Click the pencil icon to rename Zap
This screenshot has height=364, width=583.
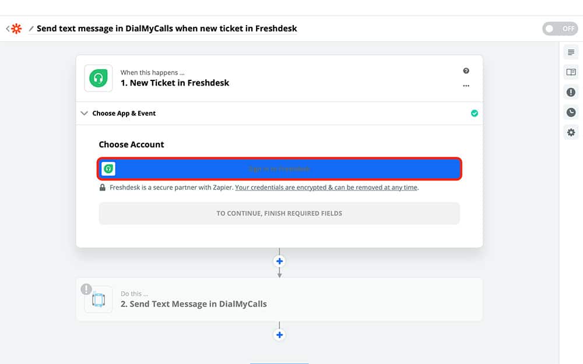pos(31,29)
